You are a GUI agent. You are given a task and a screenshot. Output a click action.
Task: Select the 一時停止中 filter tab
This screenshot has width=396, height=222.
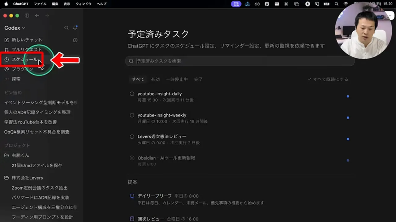(x=177, y=79)
